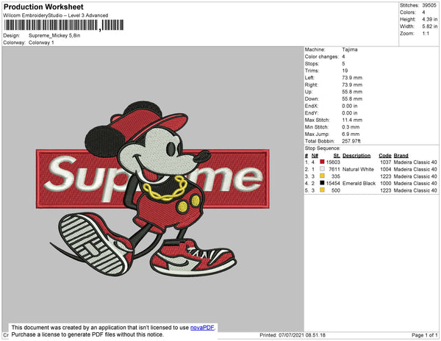
Task: Click the barcode below the worksheet title
Action: coord(64,25)
